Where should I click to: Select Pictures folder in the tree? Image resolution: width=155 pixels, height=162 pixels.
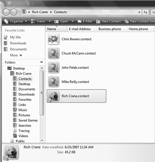[24, 115]
